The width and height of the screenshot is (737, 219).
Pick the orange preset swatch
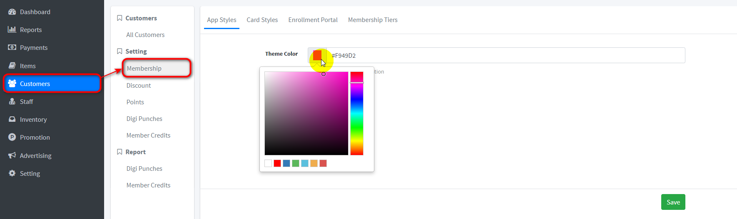click(314, 163)
